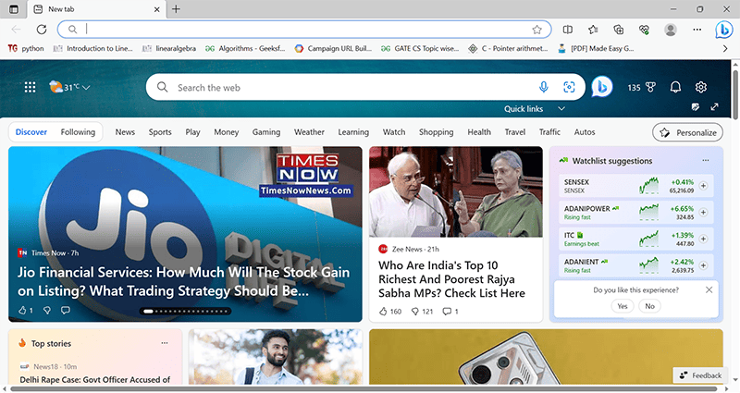Answer Yes to experience survey
This screenshot has width=740, height=393.
pos(622,306)
